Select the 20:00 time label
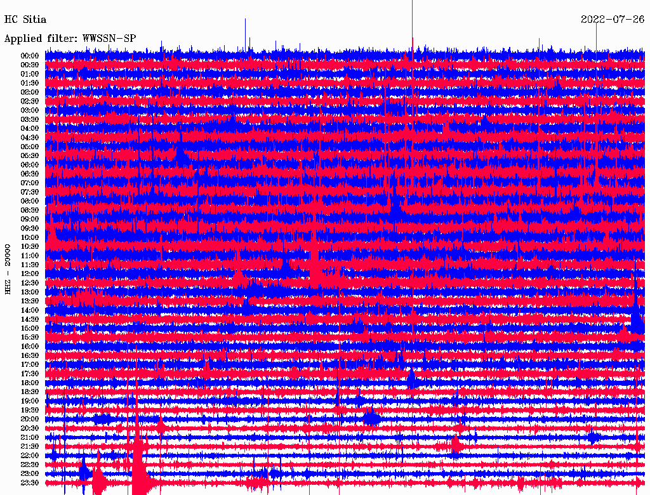 30,419
